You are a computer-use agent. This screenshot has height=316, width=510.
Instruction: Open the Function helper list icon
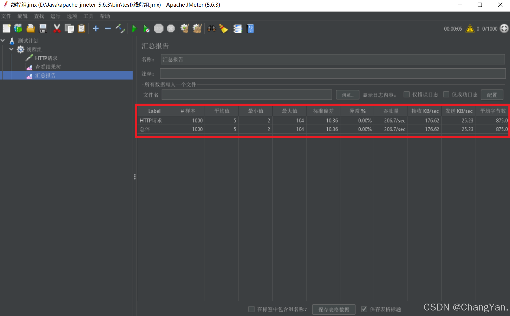click(x=238, y=29)
